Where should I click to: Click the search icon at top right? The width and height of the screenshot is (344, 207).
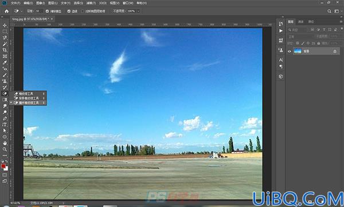pyautogui.click(x=329, y=11)
